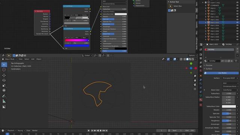Open the Object Data green triangle tab
The image size is (240, 135).
(201, 96)
